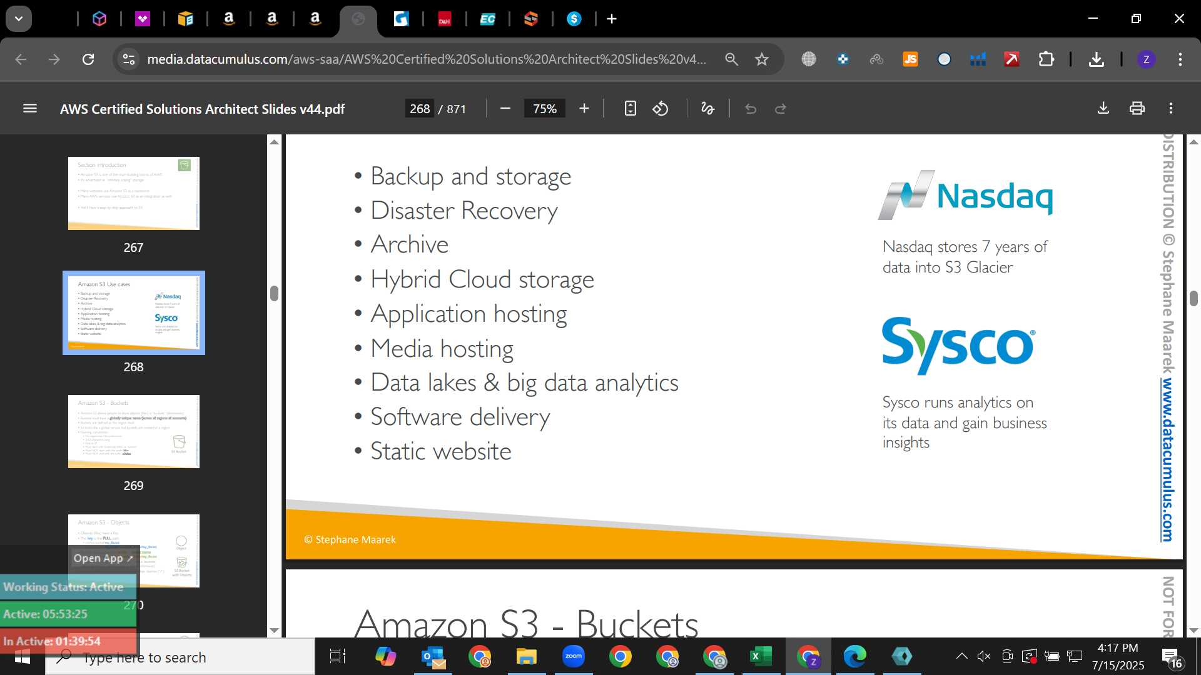Click the www.datacumulus.com link
The image size is (1201, 675).
1168,460
